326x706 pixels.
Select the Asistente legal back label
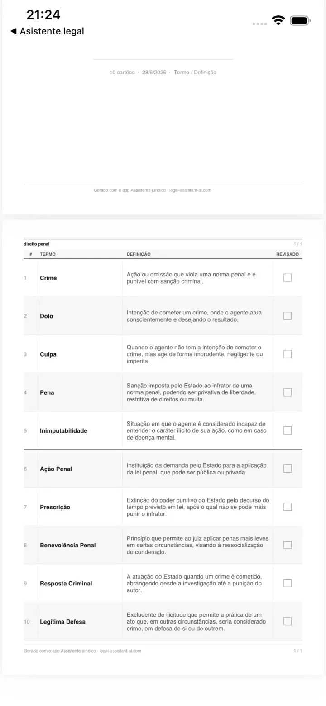point(52,31)
